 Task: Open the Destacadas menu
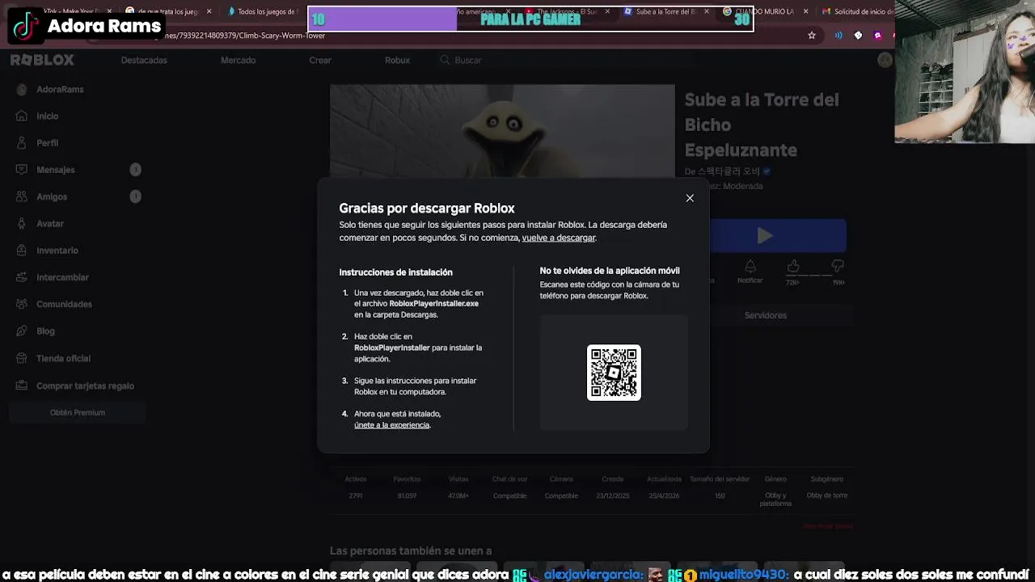click(x=144, y=61)
